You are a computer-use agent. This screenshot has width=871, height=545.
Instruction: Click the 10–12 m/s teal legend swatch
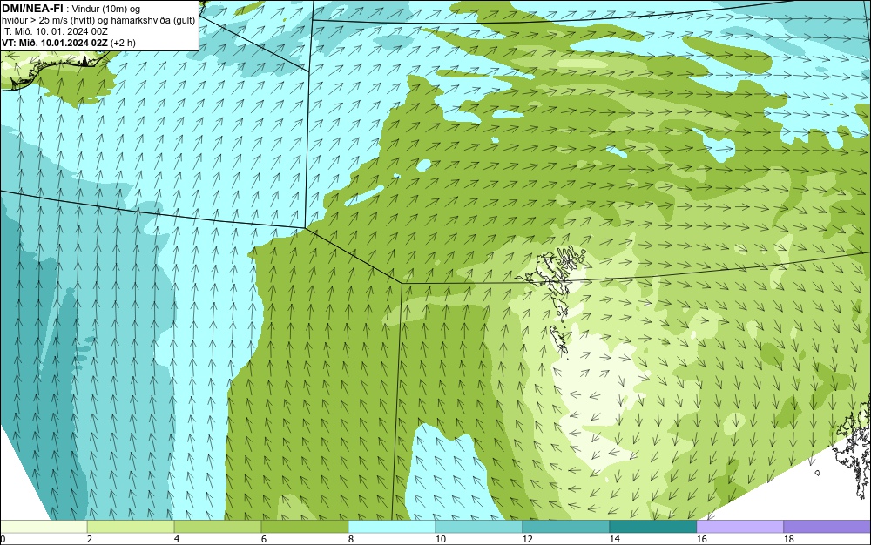tap(479, 526)
